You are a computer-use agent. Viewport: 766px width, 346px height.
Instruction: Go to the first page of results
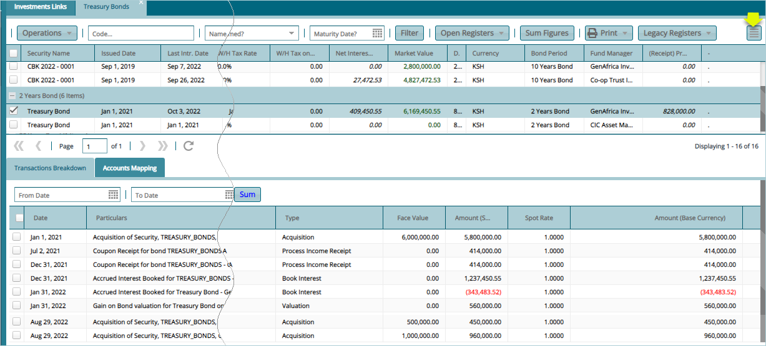pos(19,146)
